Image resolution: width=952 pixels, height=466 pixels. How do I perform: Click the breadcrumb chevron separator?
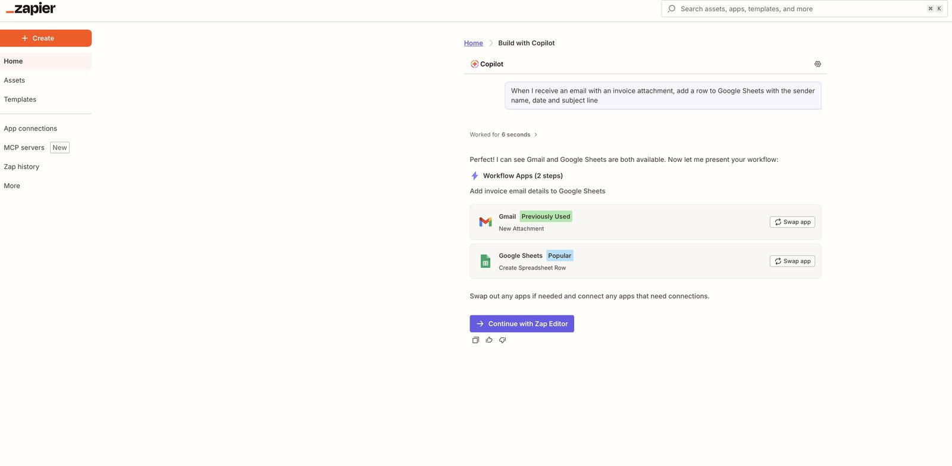491,43
